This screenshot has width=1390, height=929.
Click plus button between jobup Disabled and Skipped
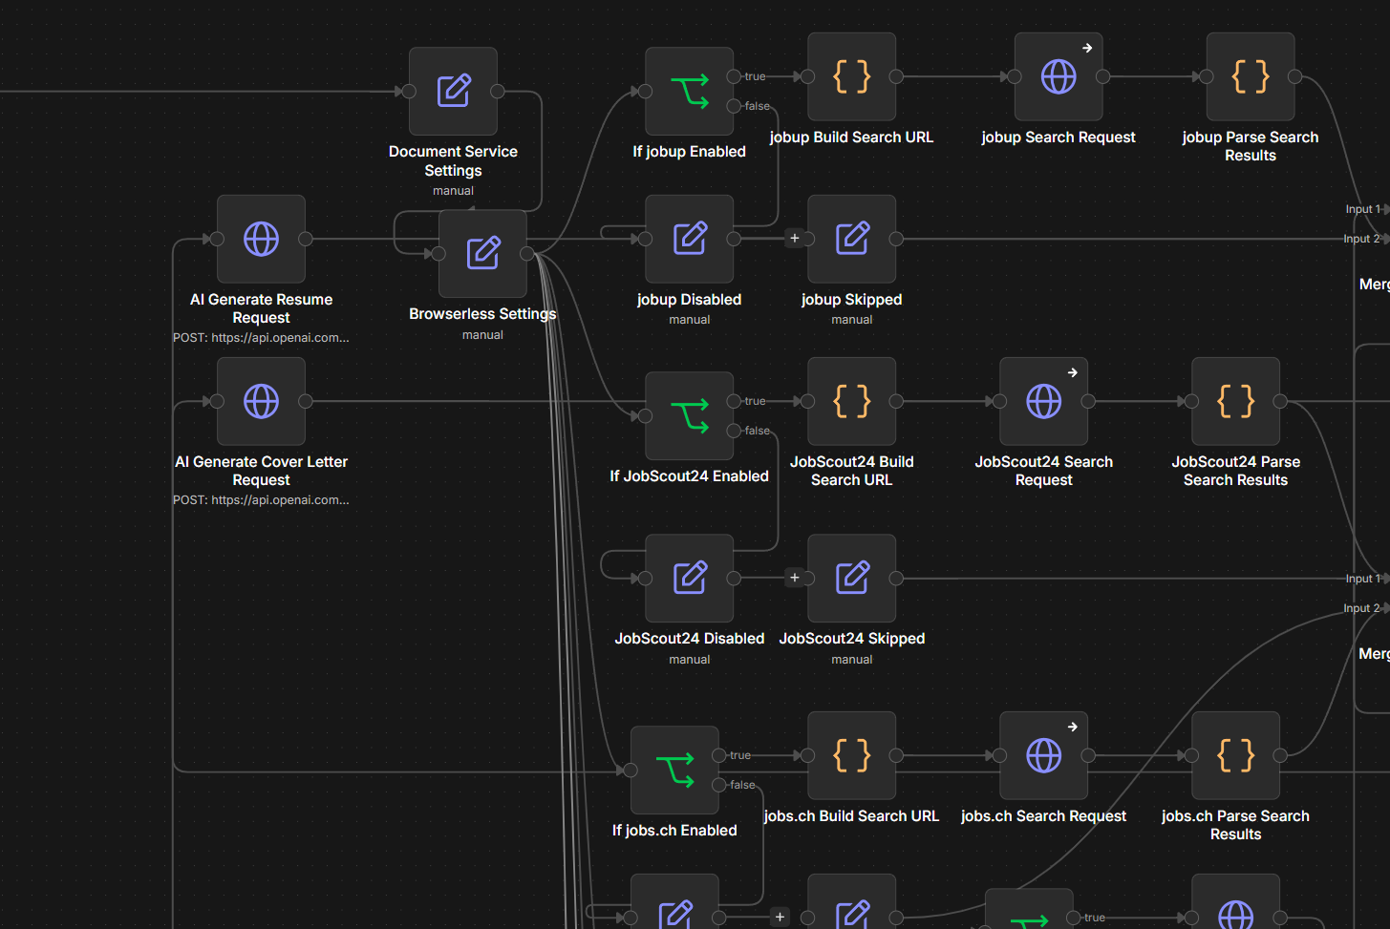794,239
